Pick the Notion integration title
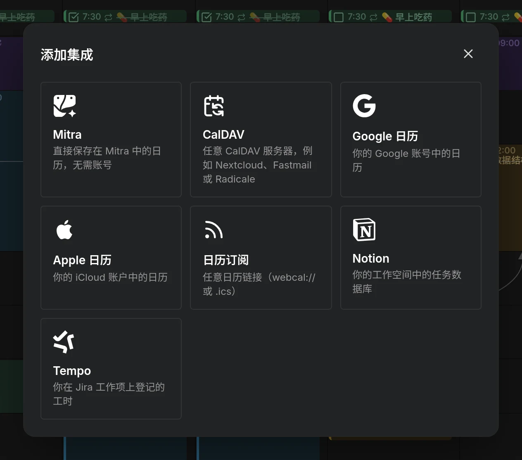Screen dimensions: 522x460 tap(371, 258)
